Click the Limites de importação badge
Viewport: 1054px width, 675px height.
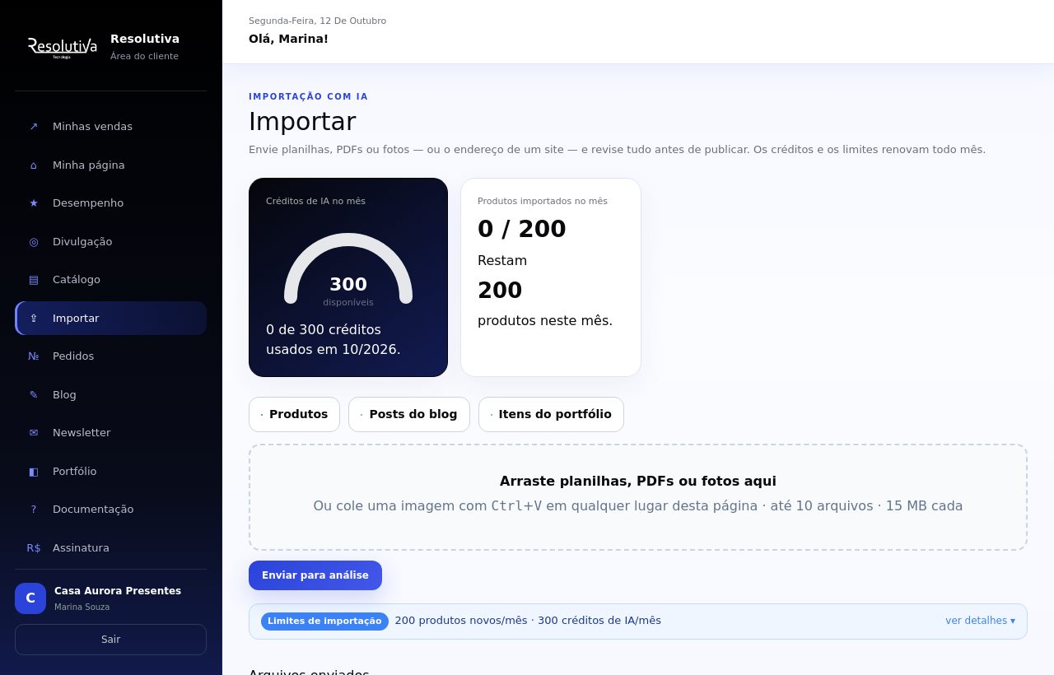(x=324, y=621)
